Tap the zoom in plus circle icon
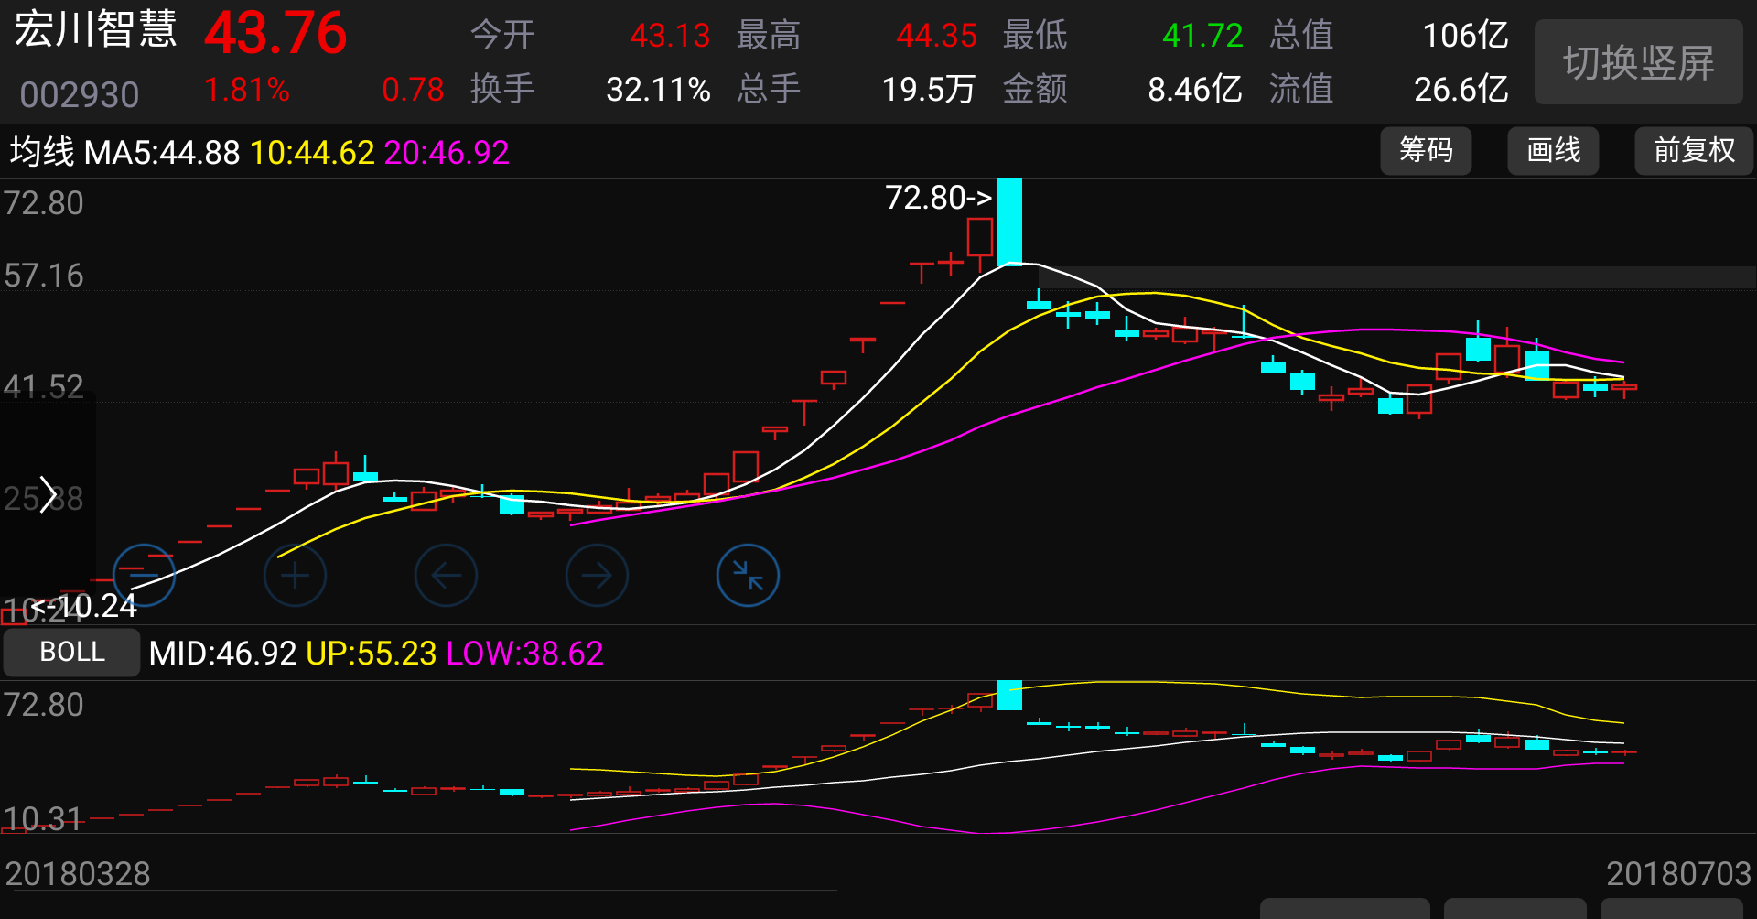1757x919 pixels. 295,575
